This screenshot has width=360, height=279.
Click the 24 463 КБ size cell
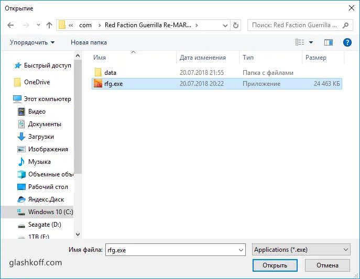pyautogui.click(x=326, y=84)
